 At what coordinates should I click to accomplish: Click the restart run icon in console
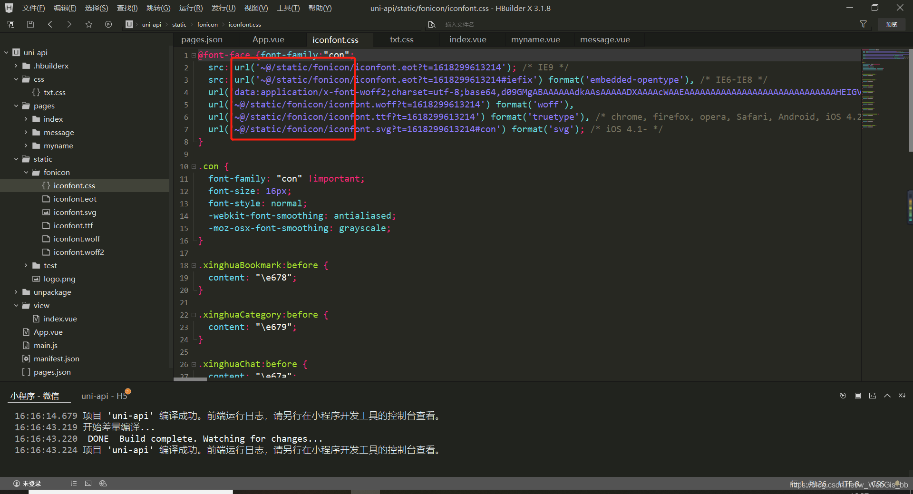pyautogui.click(x=843, y=396)
